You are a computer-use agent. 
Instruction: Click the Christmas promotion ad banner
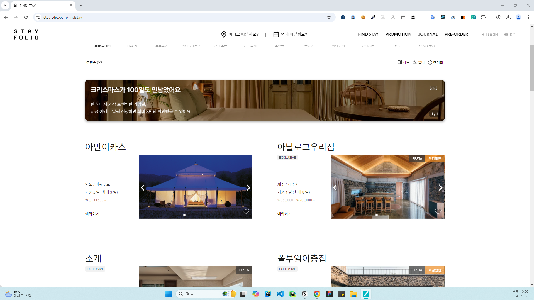point(265,100)
